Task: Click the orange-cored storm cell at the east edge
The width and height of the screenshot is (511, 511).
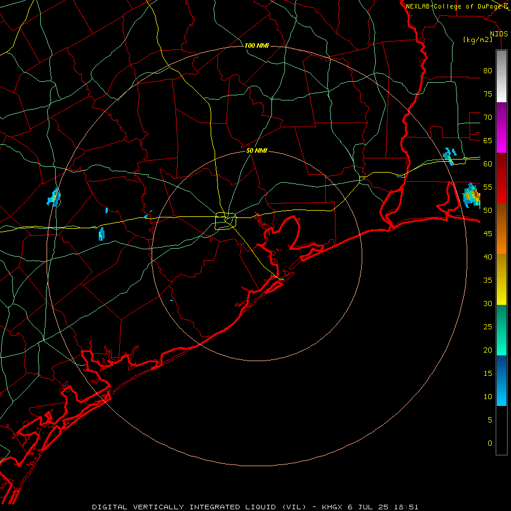Action: (x=472, y=195)
